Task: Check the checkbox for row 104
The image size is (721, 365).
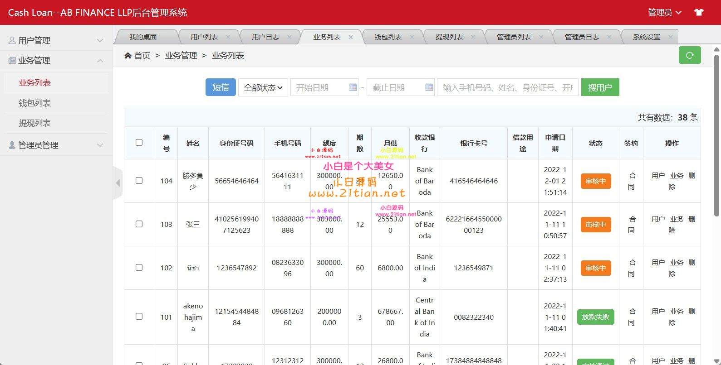Action: [x=139, y=180]
